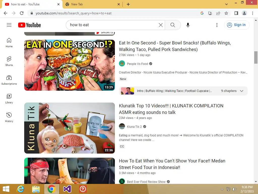The height and width of the screenshot is (194, 258).
Task: Switch to the New Tab tab
Action: (93, 4)
